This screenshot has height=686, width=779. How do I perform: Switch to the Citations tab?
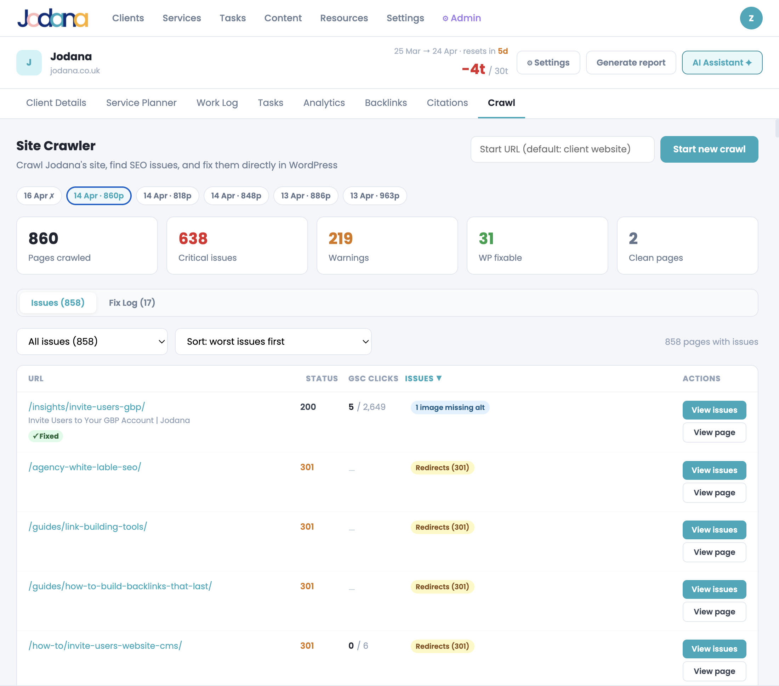pos(447,102)
